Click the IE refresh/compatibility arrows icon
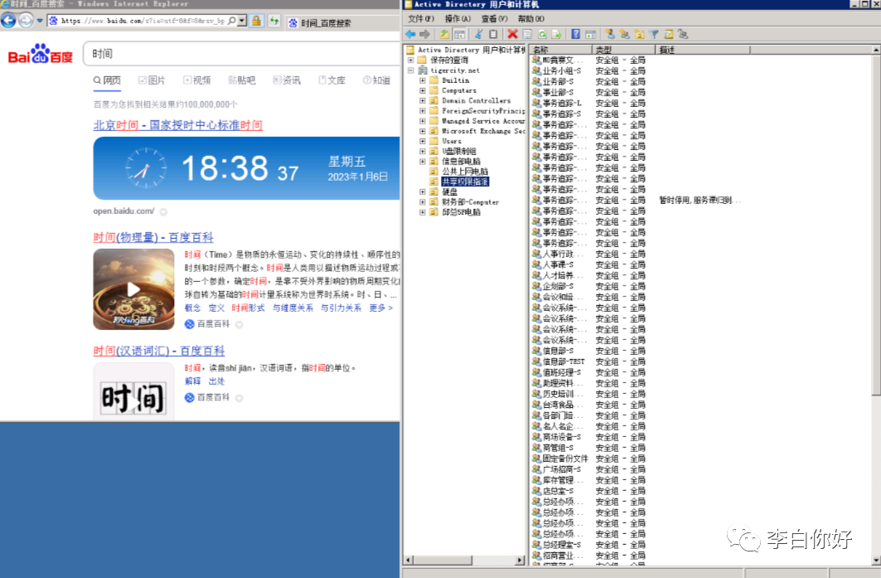 (274, 22)
